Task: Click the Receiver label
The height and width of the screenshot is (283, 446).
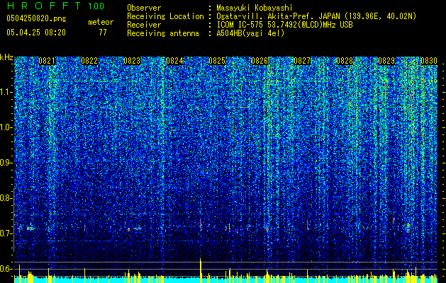Action: tap(144, 25)
